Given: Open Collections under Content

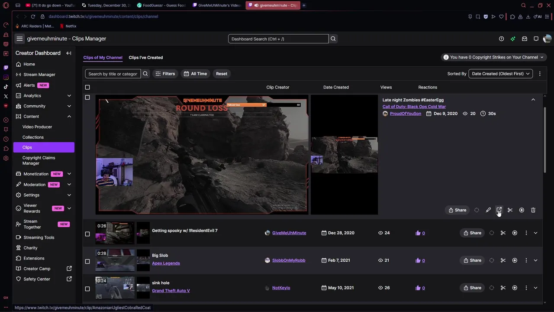Looking at the screenshot, I should tap(33, 137).
